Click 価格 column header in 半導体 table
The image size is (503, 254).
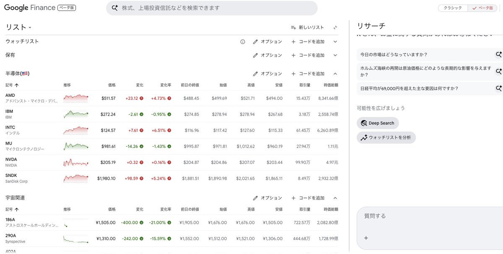tap(111, 85)
